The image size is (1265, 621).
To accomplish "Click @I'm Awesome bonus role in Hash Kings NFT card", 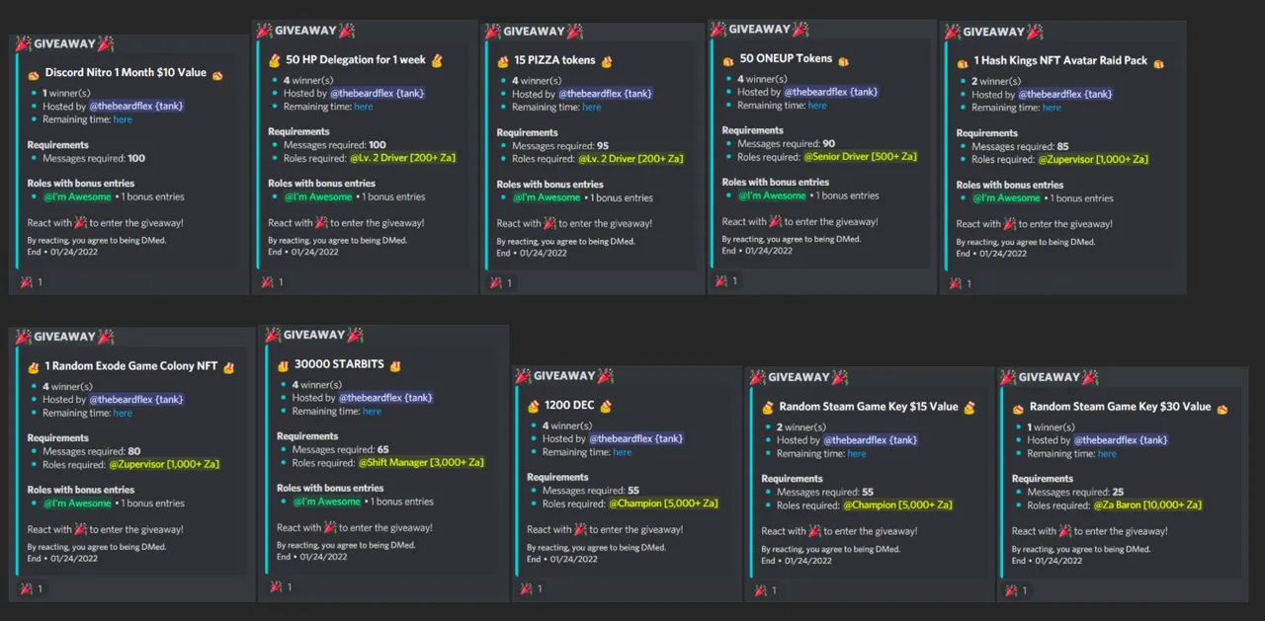I will point(1006,198).
